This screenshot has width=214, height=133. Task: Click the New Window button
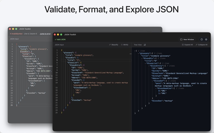point(187,39)
